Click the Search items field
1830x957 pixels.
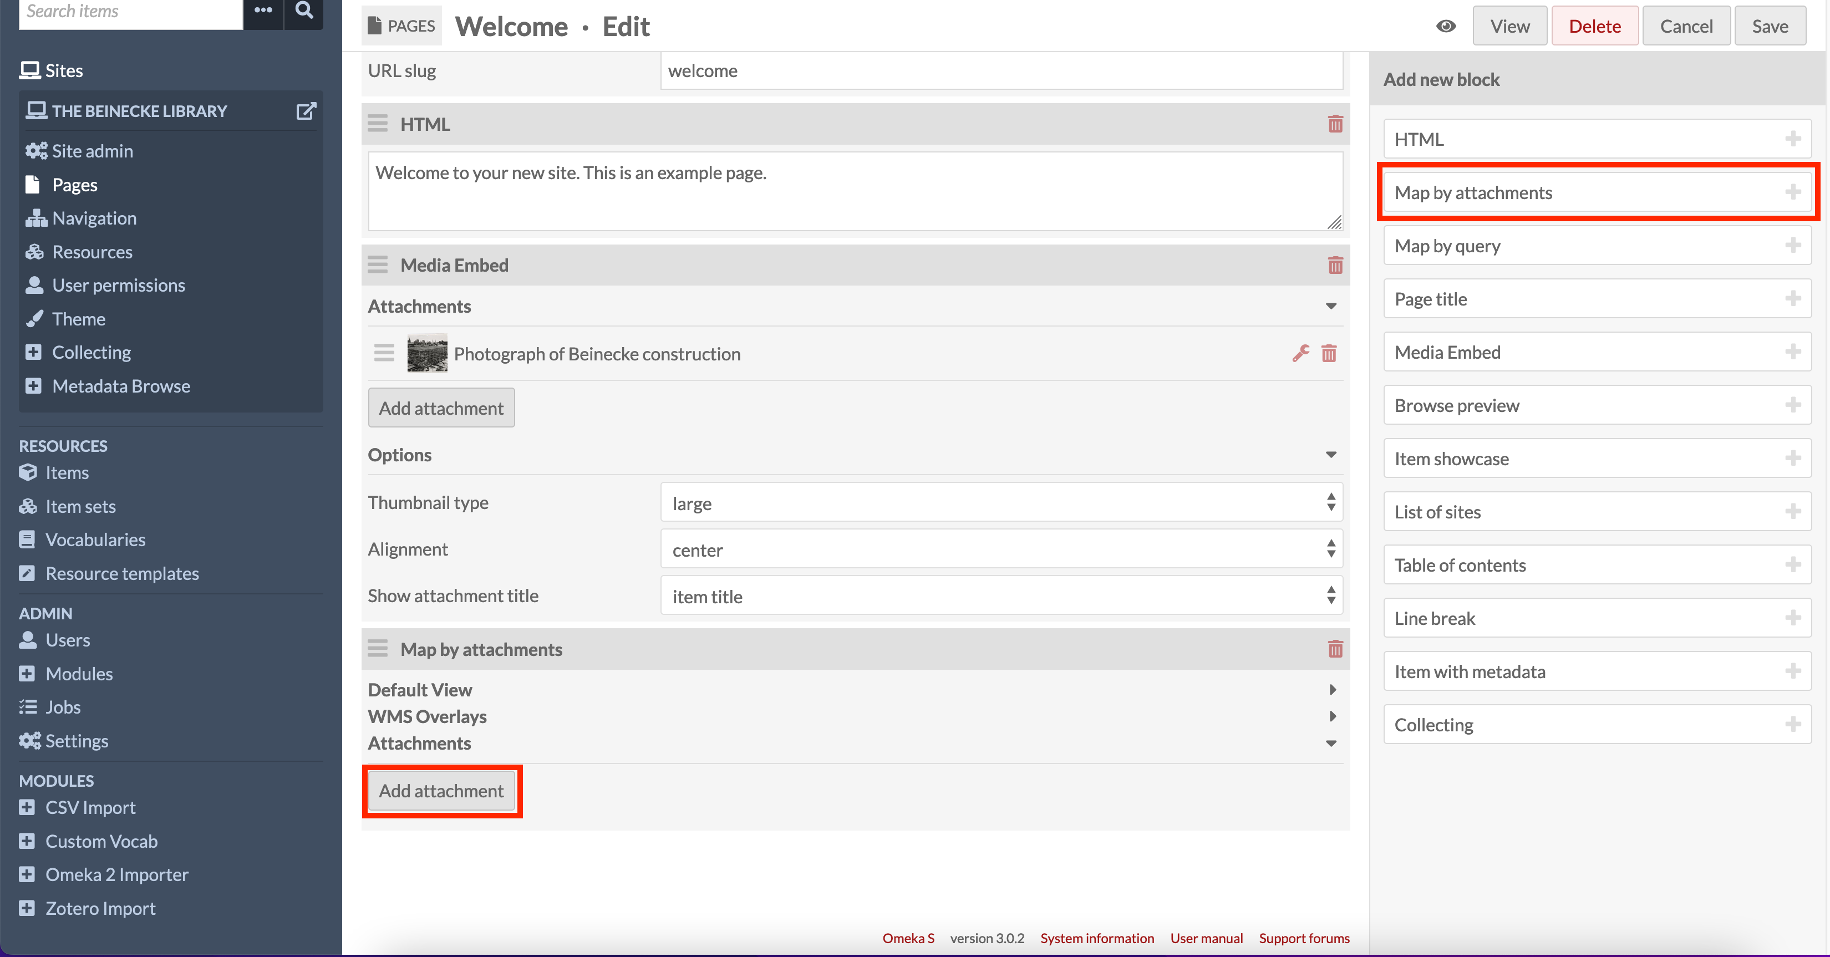pyautogui.click(x=131, y=12)
